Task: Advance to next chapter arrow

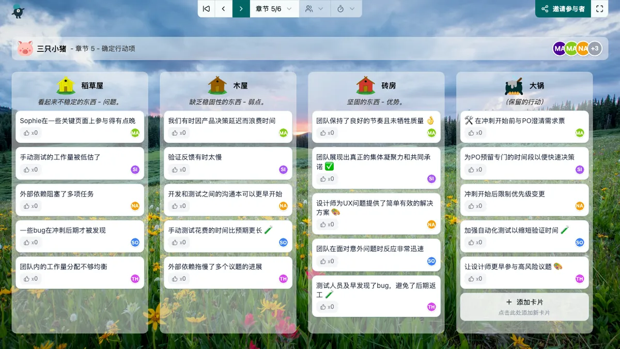Action: [x=241, y=9]
